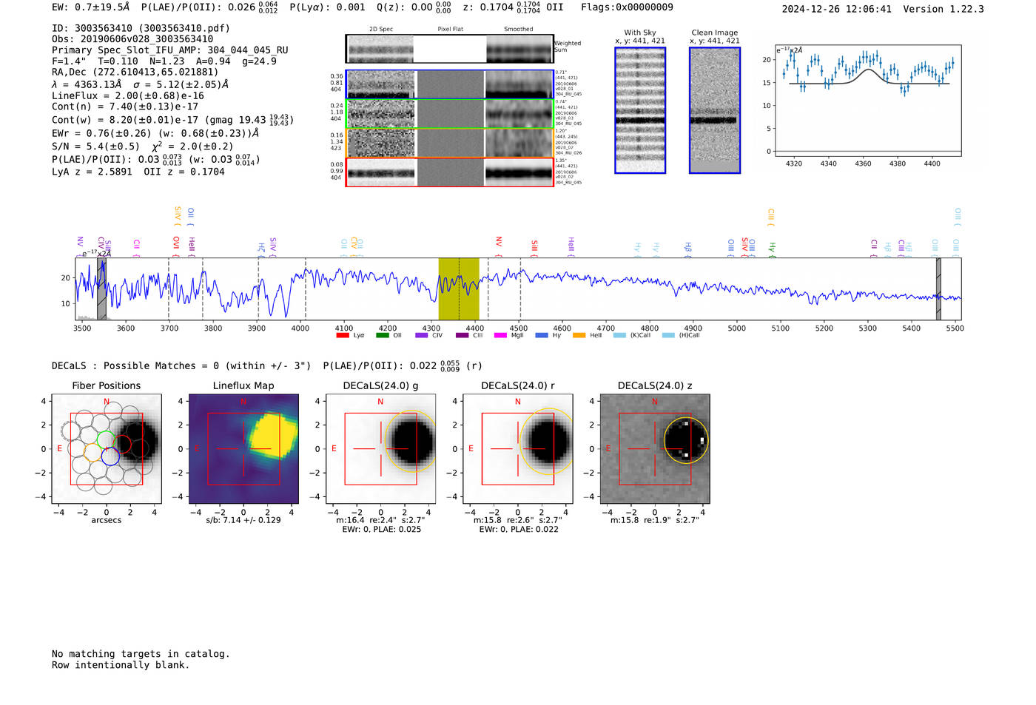This screenshot has width=1036, height=705.
Task: Click the Cont(n) = 7.40 line
Action: pyautogui.click(x=125, y=107)
